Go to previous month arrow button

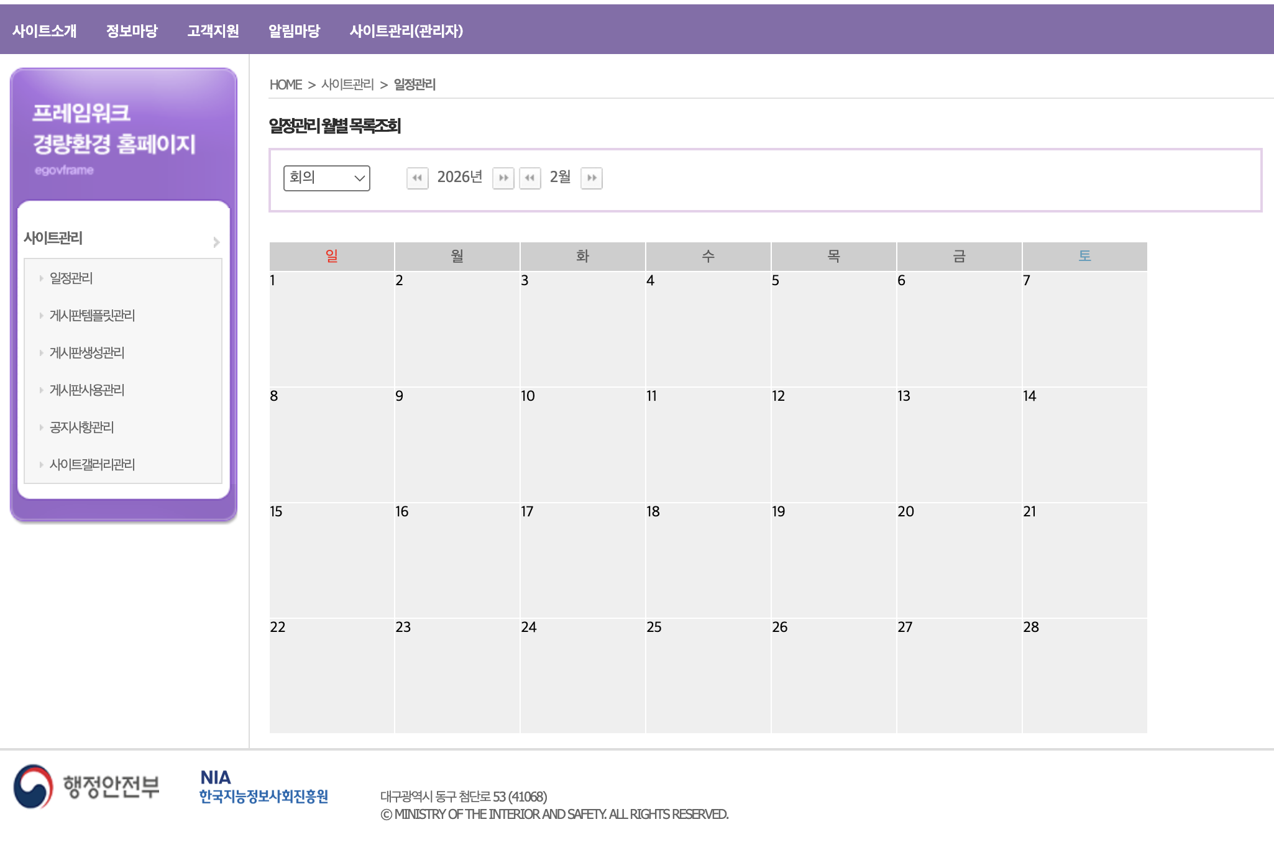[529, 178]
